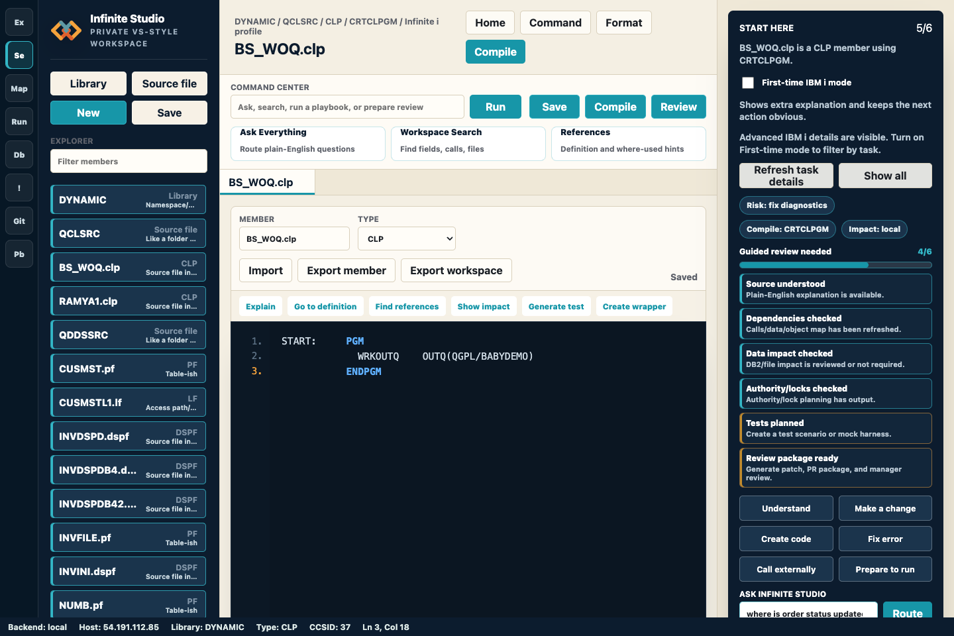Open the Run sidebar icon
The height and width of the screenshot is (636, 954).
point(19,122)
